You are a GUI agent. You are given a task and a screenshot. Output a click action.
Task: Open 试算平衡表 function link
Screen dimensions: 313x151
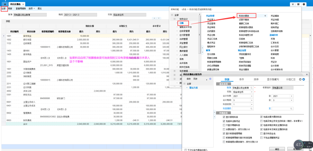coord(245,20)
